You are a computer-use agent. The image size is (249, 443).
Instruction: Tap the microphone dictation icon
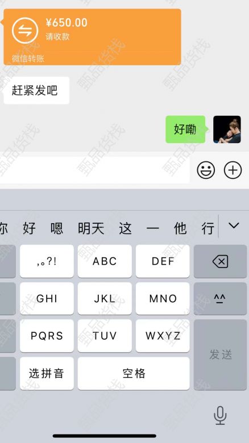220,415
